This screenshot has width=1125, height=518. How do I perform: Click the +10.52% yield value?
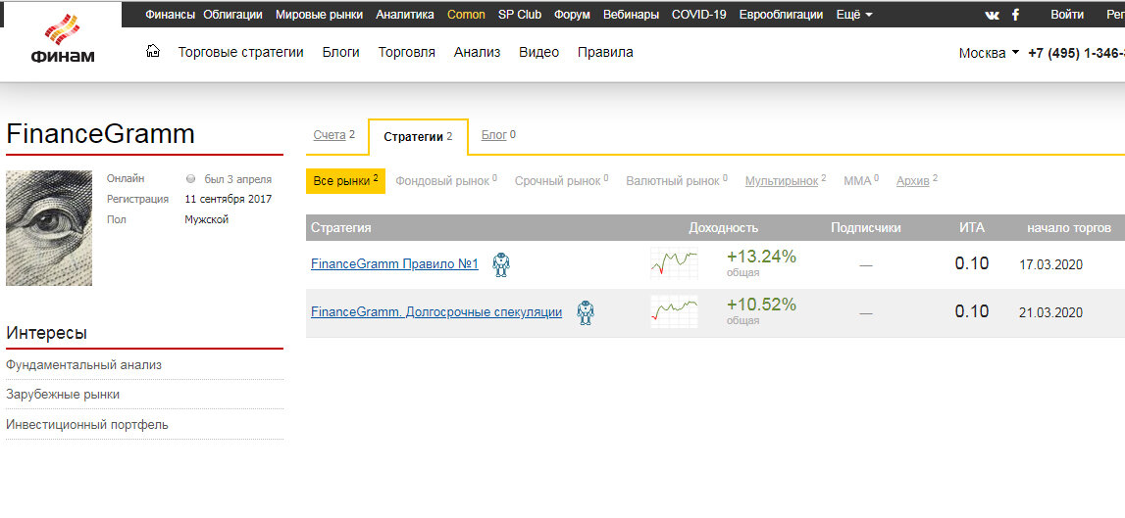(x=761, y=305)
